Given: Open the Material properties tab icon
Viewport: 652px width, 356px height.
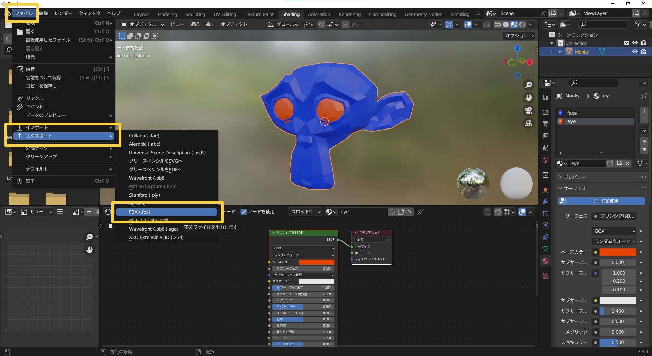Looking at the screenshot, I should (546, 261).
